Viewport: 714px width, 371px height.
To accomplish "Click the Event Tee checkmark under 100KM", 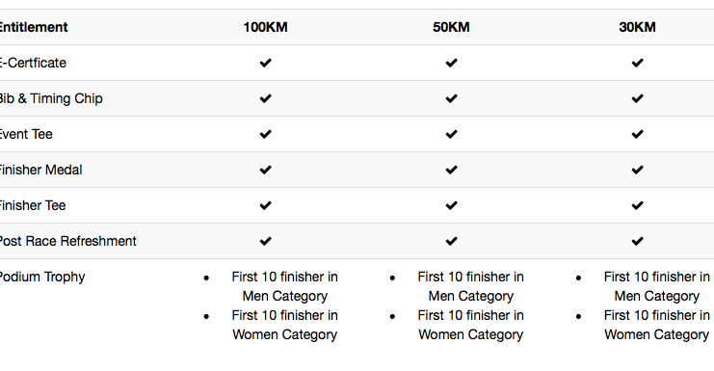I will [x=266, y=134].
